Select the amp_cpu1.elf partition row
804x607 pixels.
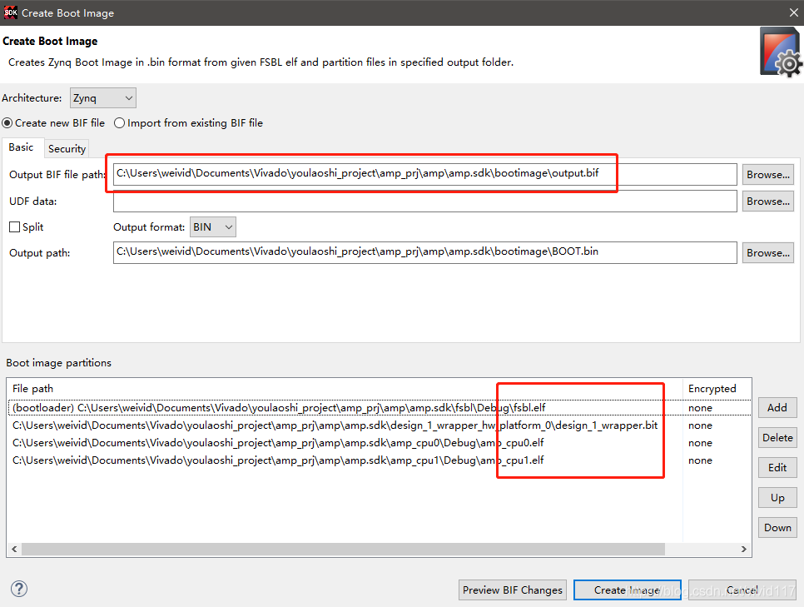coord(380,460)
